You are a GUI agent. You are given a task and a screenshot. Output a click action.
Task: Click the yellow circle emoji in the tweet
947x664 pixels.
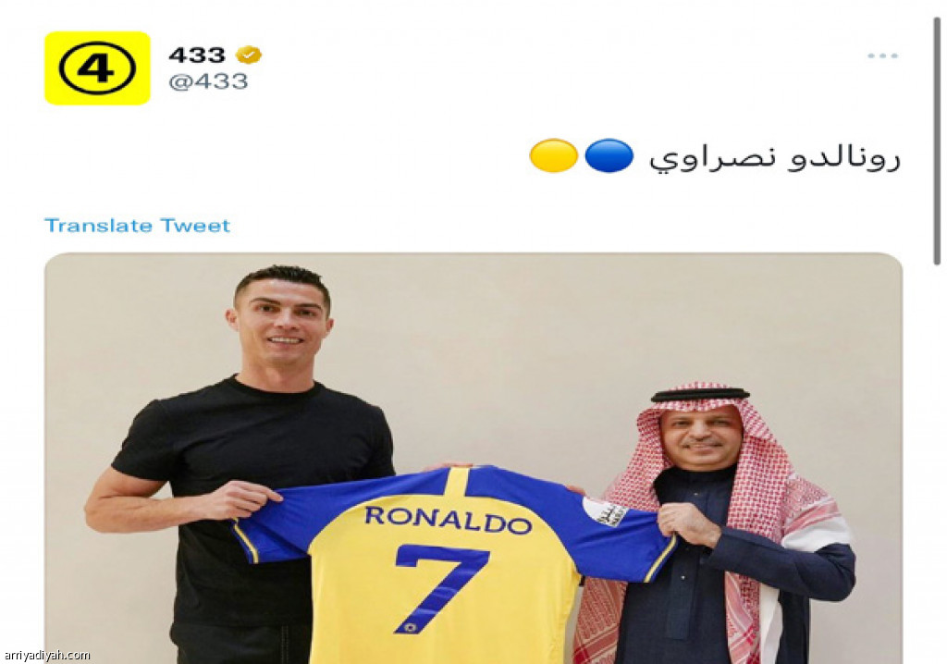[553, 156]
